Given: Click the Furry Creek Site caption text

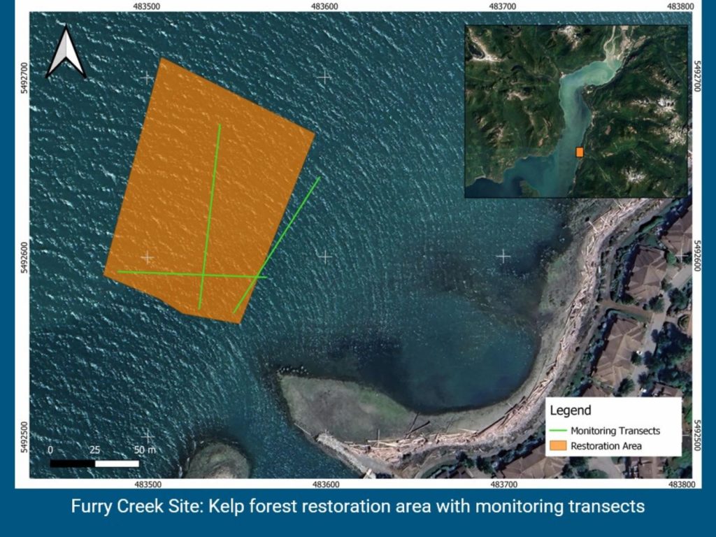Looking at the screenshot, I should [357, 506].
